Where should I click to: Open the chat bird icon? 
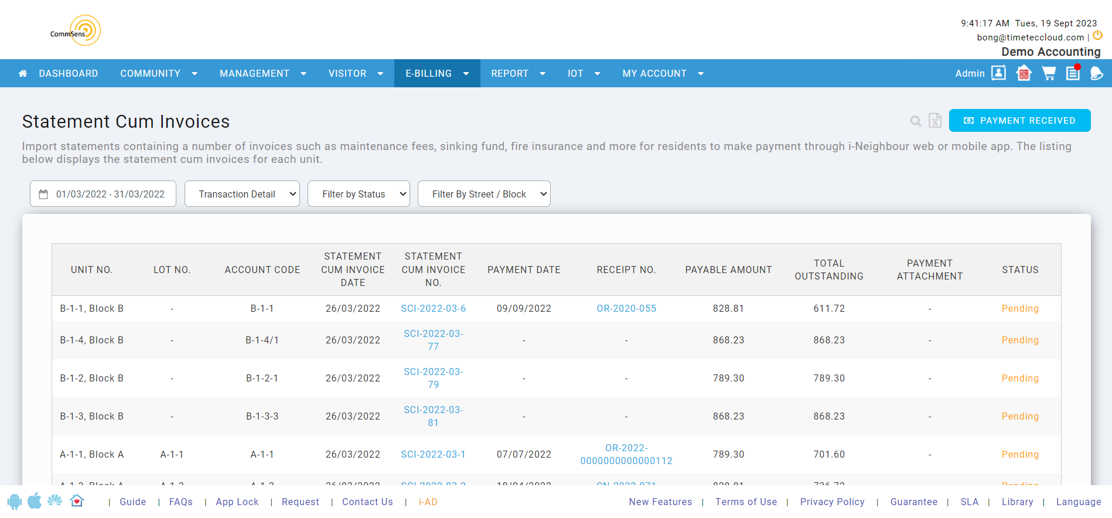click(1096, 73)
